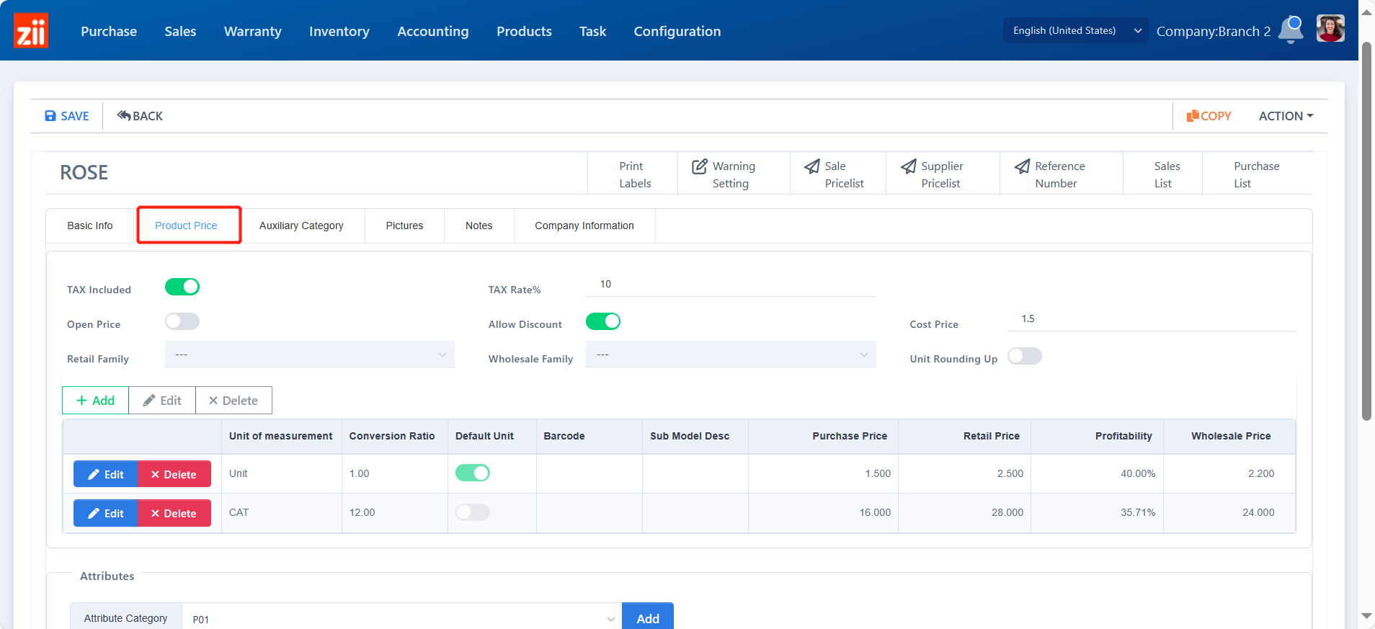The image size is (1375, 629).
Task: Click the user profile avatar
Action: 1330,30
